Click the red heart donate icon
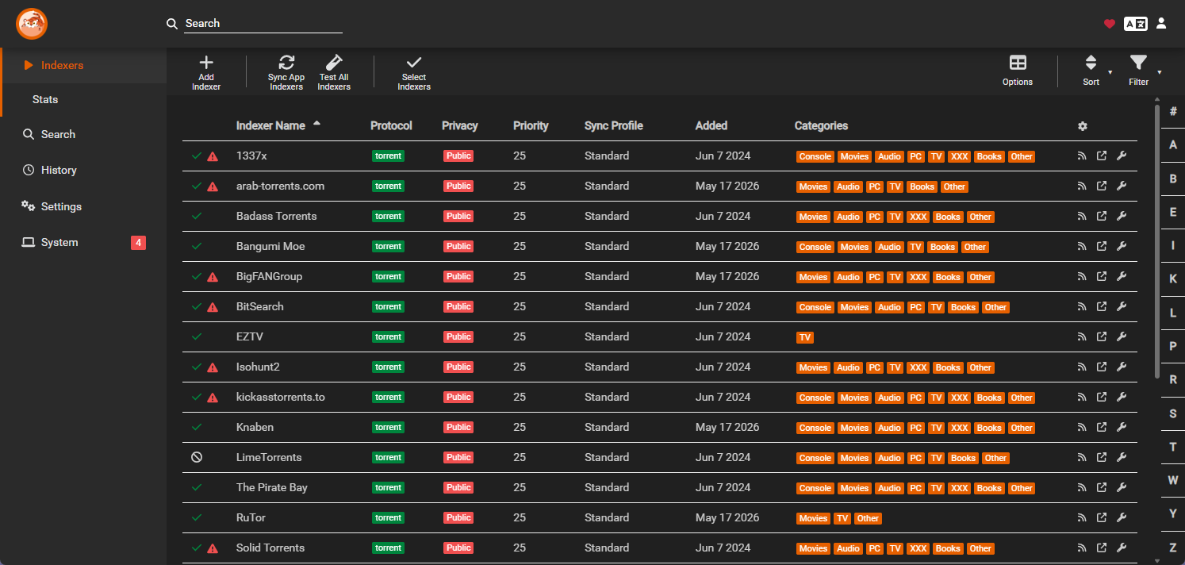This screenshot has height=565, width=1185. tap(1110, 24)
